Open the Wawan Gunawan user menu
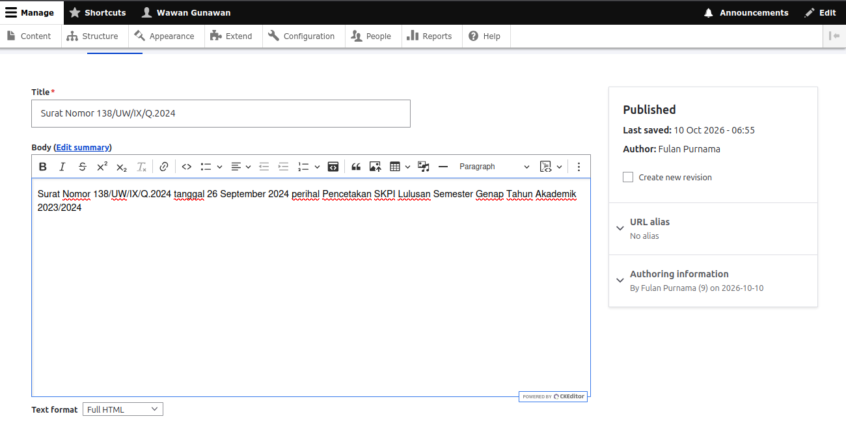The height and width of the screenshot is (425, 846). 187,12
